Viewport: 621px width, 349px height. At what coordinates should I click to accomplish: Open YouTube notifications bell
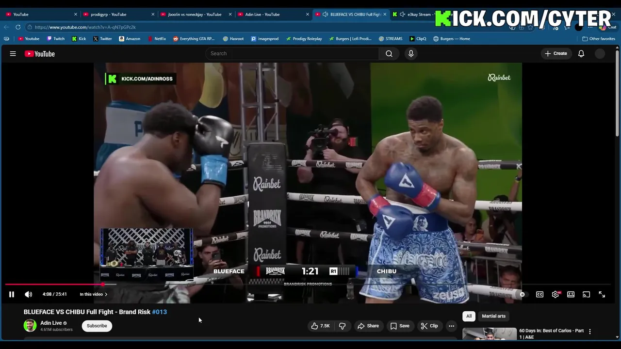pos(581,53)
